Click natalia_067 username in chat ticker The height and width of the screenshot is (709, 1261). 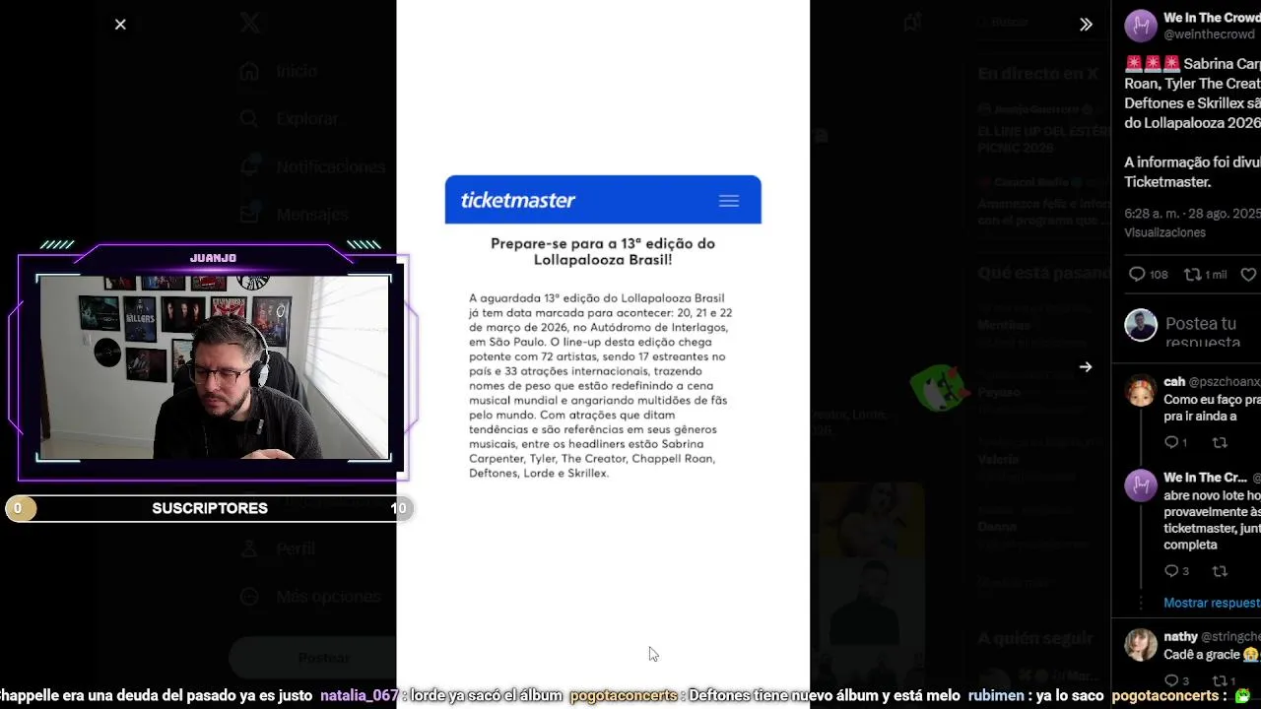[x=360, y=695]
